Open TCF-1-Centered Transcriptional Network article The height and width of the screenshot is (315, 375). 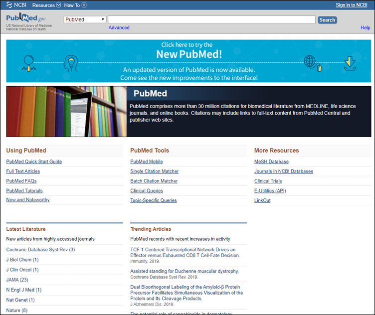coord(185,252)
